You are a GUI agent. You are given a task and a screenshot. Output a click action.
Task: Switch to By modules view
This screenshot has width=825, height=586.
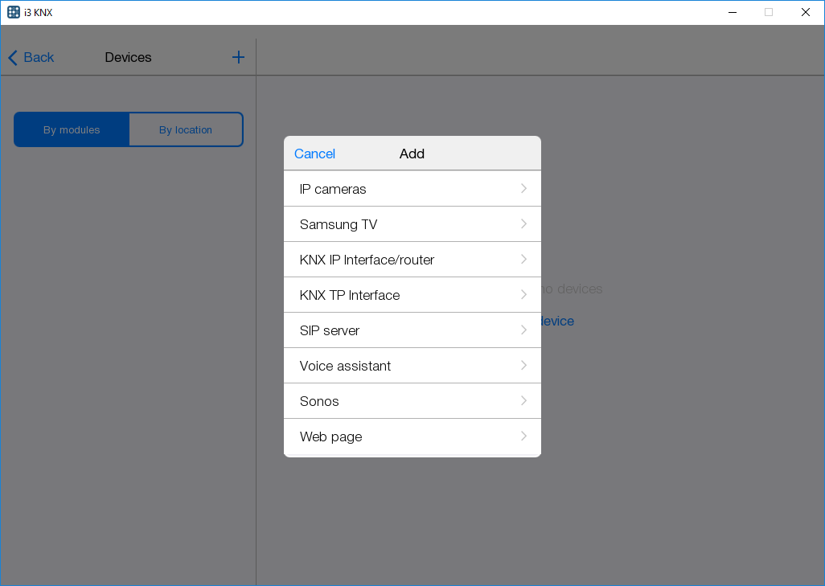click(72, 129)
